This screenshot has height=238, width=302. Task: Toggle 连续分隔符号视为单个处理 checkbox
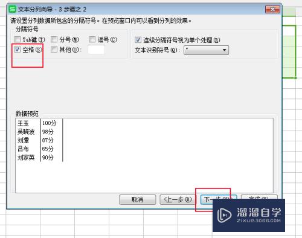pos(138,40)
